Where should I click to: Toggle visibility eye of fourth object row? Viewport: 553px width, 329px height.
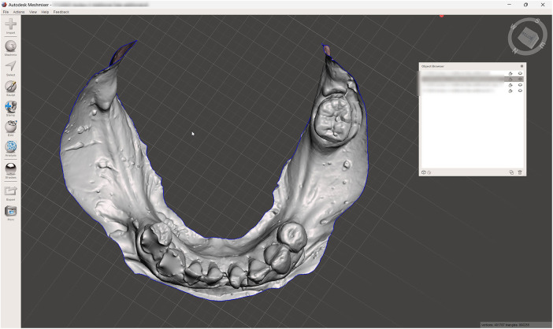click(520, 91)
